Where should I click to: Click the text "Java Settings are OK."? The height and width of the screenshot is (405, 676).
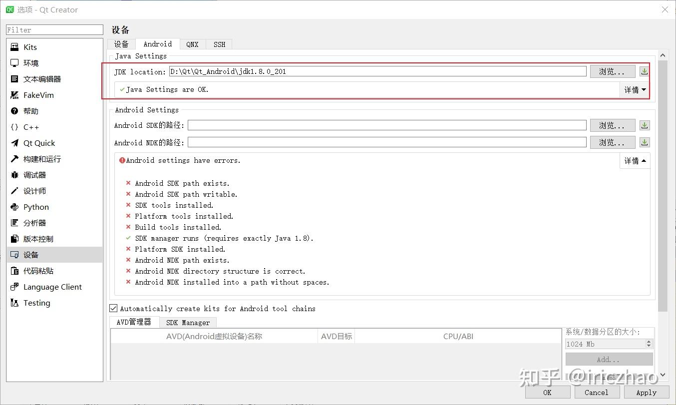tap(167, 89)
